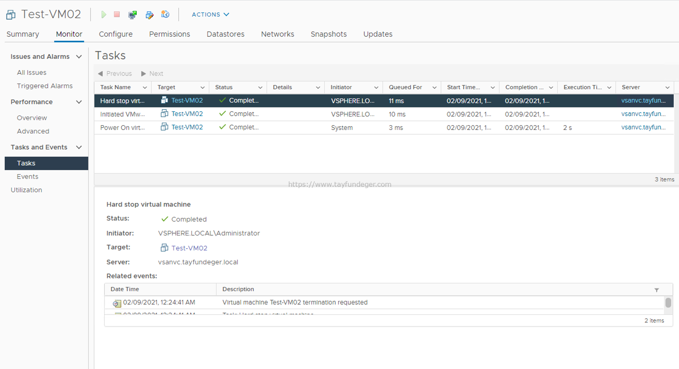Go to the Networks tab
679x369 pixels.
278,34
